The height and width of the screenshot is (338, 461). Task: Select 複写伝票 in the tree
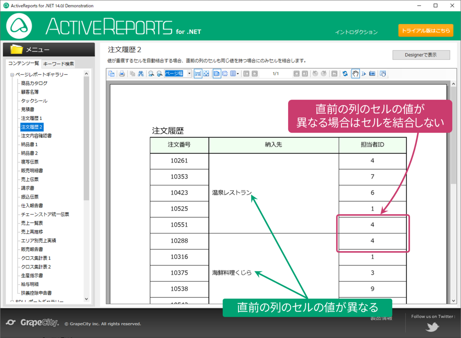click(30, 162)
